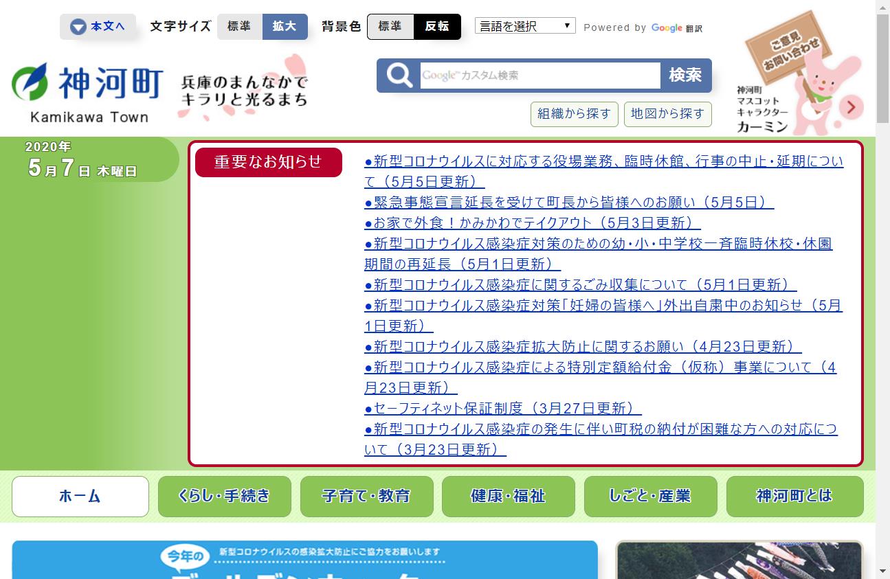Click the 組織から探す button

574,114
